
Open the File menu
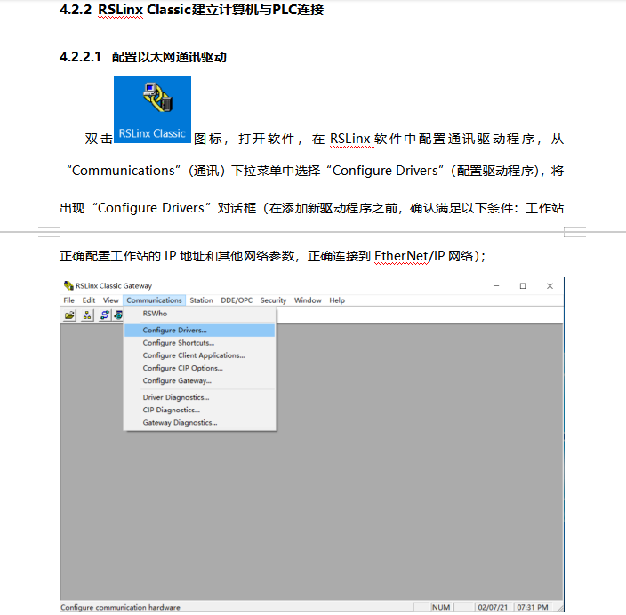click(69, 300)
